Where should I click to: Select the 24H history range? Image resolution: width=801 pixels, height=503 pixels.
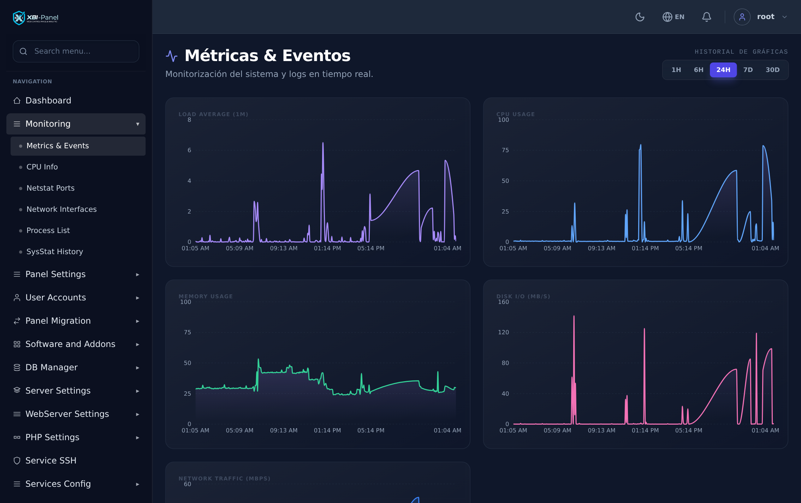click(x=723, y=70)
